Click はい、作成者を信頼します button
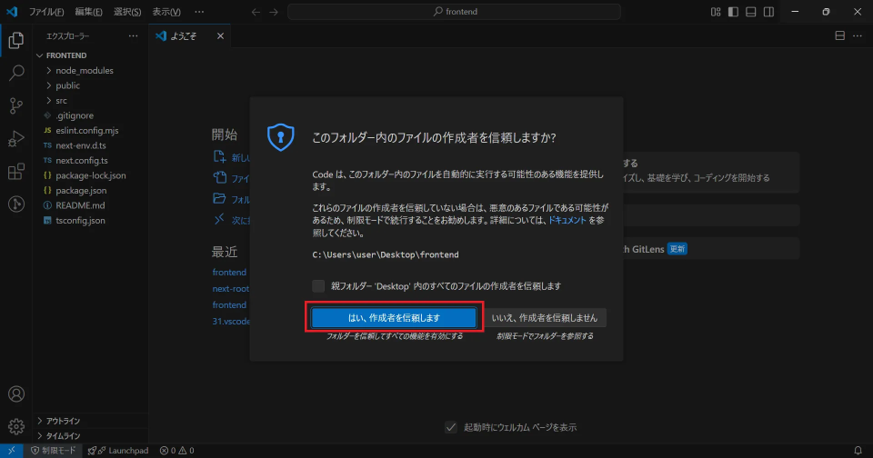873x458 pixels. pos(394,318)
